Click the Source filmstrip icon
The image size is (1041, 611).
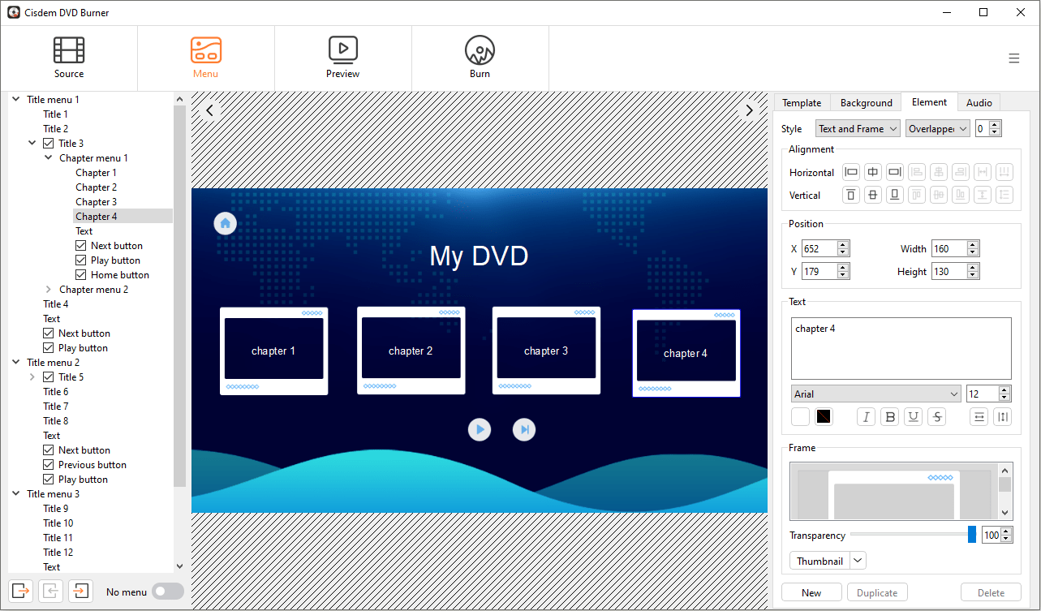coord(69,50)
